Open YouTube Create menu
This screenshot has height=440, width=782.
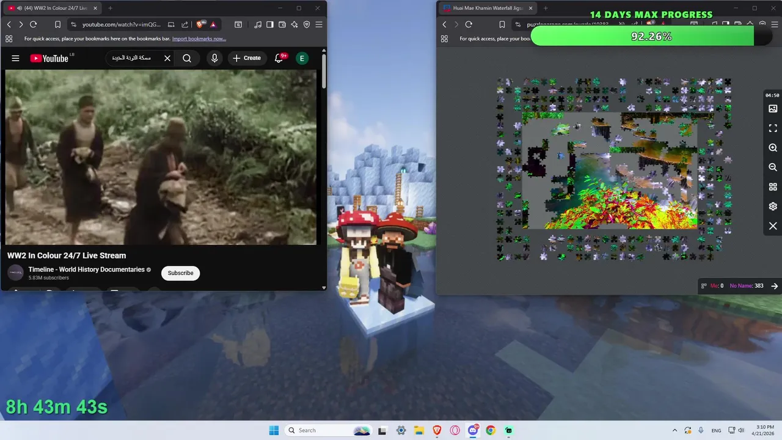click(246, 58)
